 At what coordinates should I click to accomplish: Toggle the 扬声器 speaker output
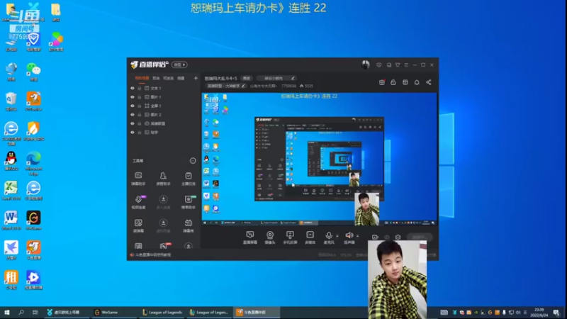tap(349, 237)
